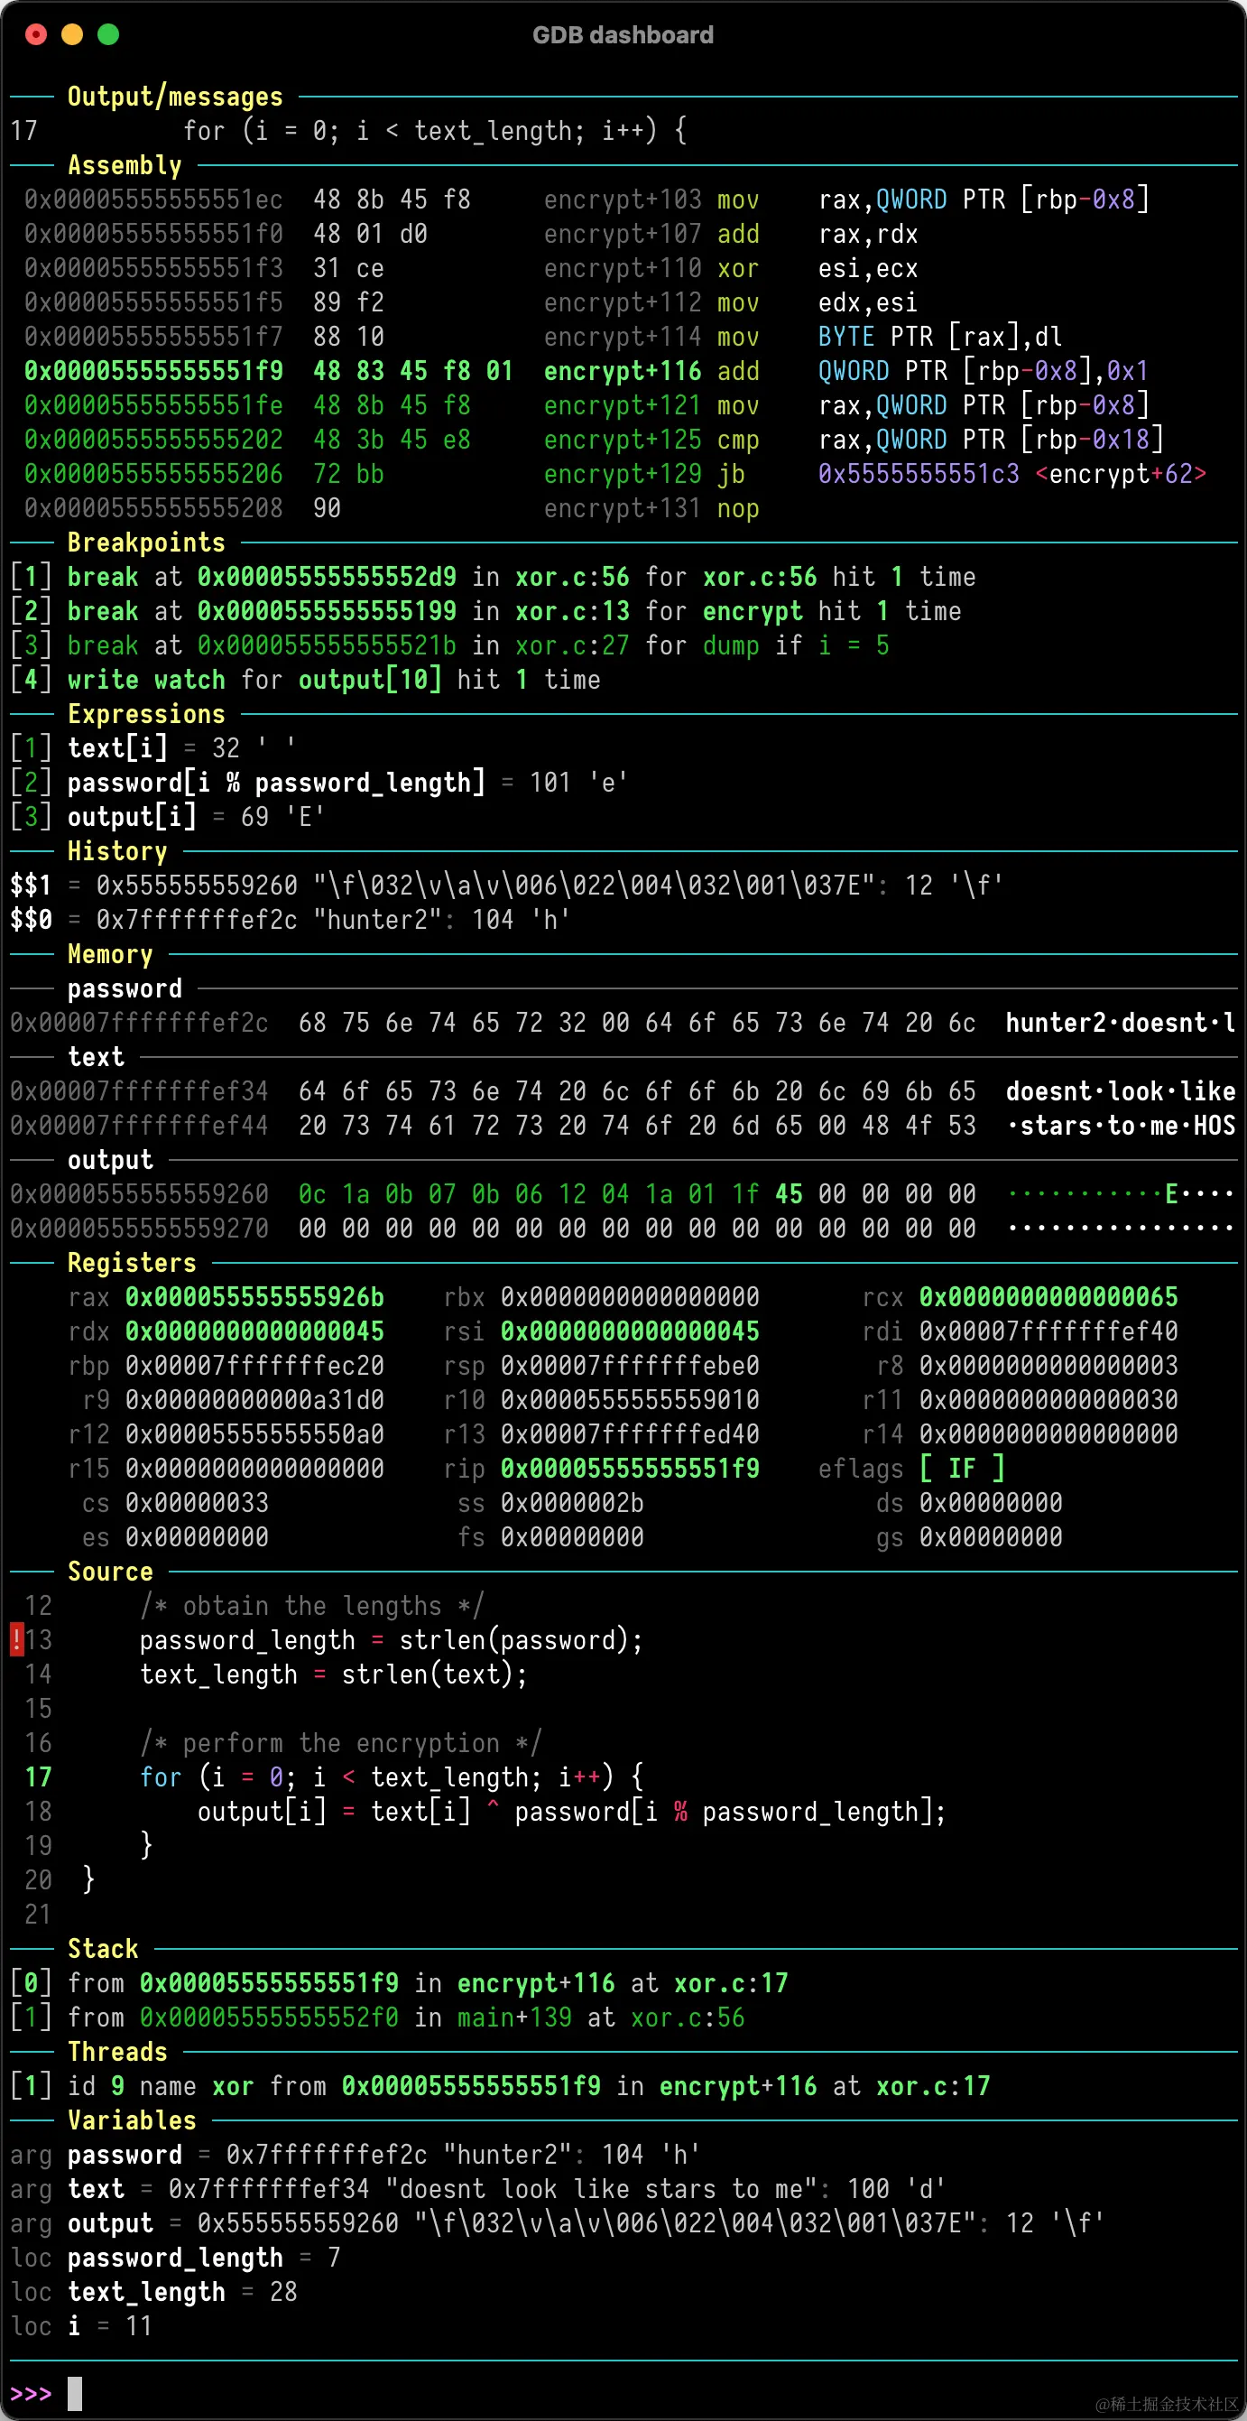Screen dimensions: 1247x2421
Task: Click the arg output variable
Action: [x=559, y=2222]
